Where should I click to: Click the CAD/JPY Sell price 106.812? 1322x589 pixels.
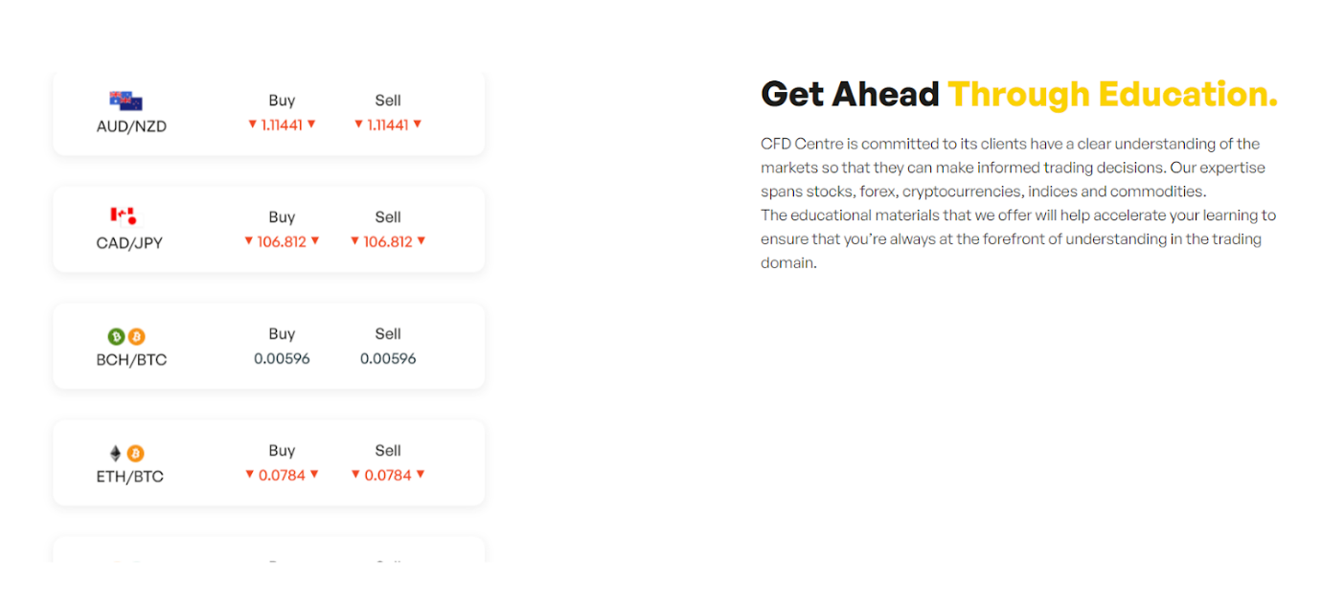[388, 241]
